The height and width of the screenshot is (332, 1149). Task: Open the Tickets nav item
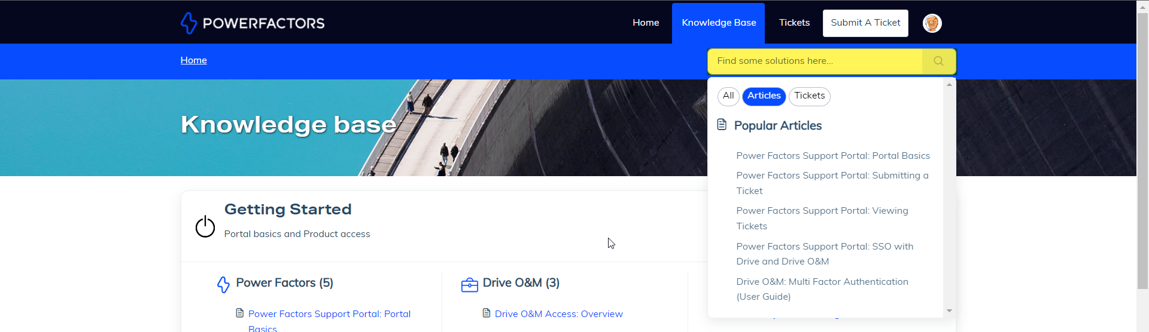click(794, 23)
